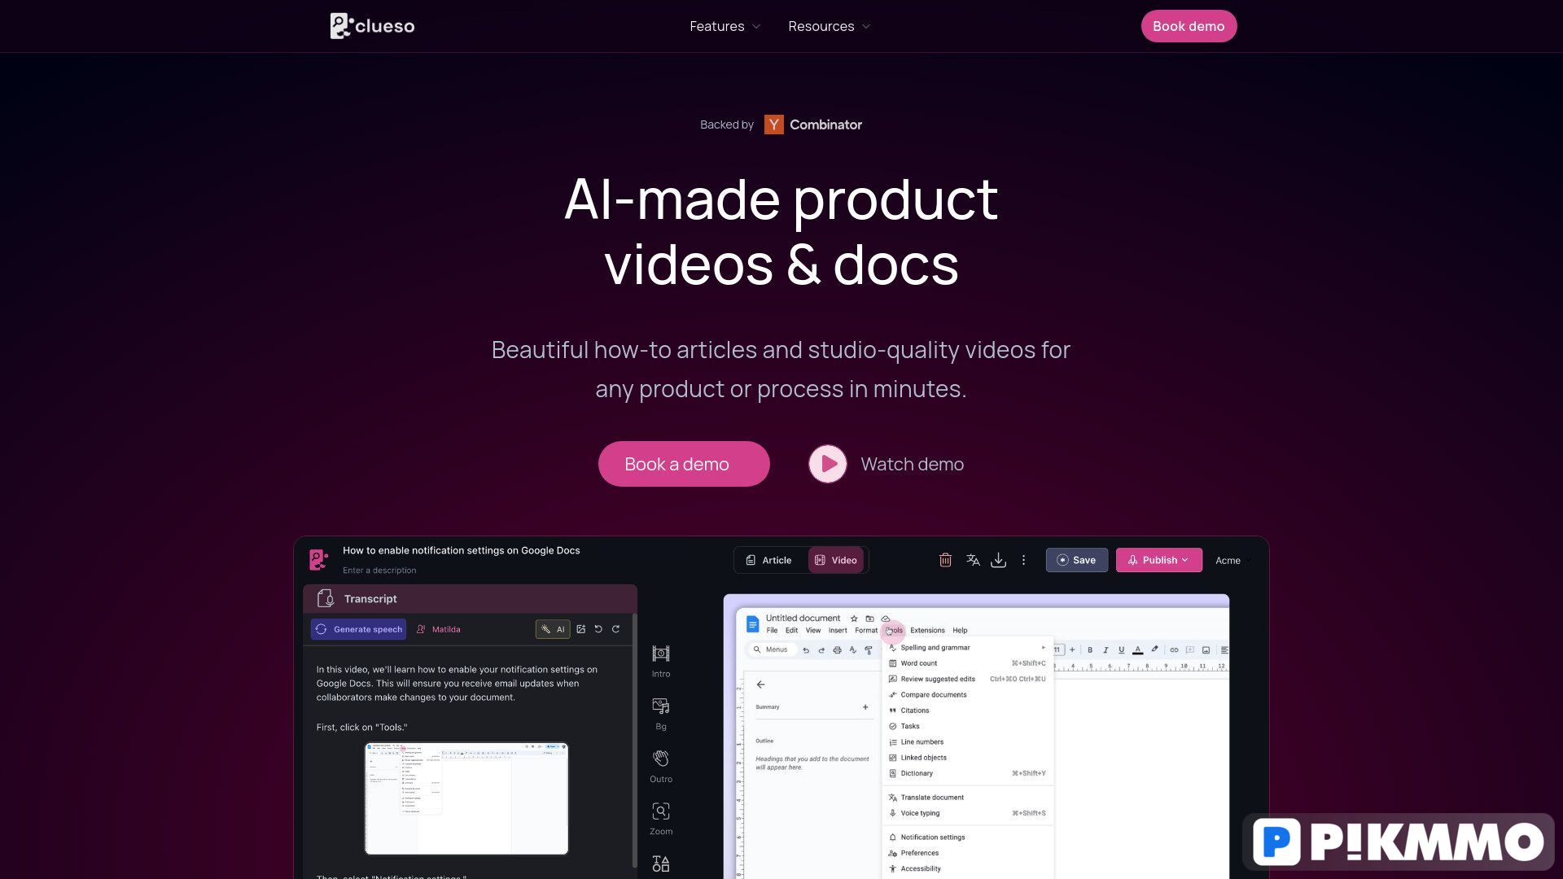Click the print icon in the Docs toolbar
This screenshot has height=879, width=1563.
pos(837,650)
